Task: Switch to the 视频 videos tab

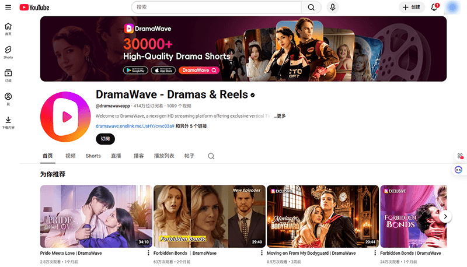Action: click(71, 156)
